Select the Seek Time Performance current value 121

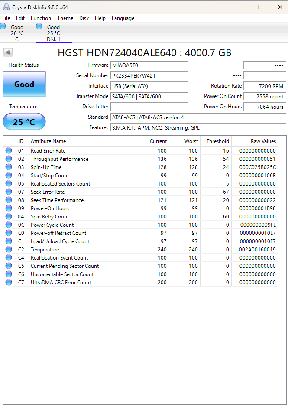point(162,200)
